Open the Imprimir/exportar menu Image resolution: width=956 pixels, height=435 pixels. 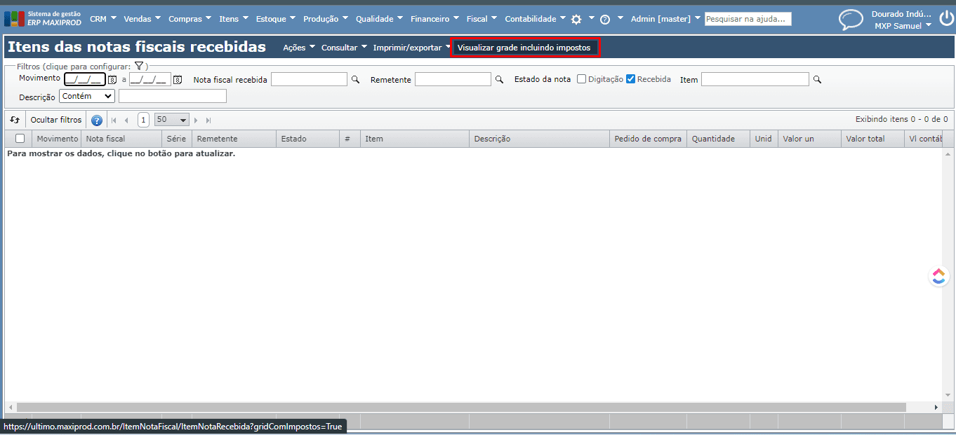411,48
